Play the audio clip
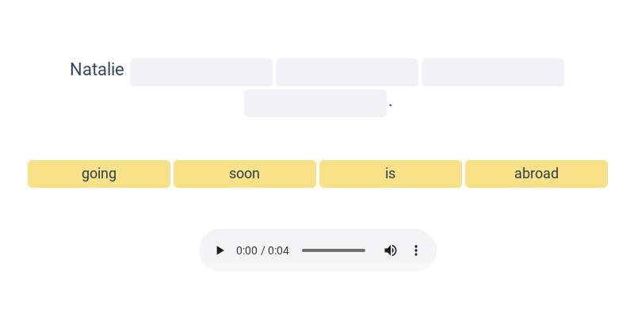634x317 pixels. 220,250
